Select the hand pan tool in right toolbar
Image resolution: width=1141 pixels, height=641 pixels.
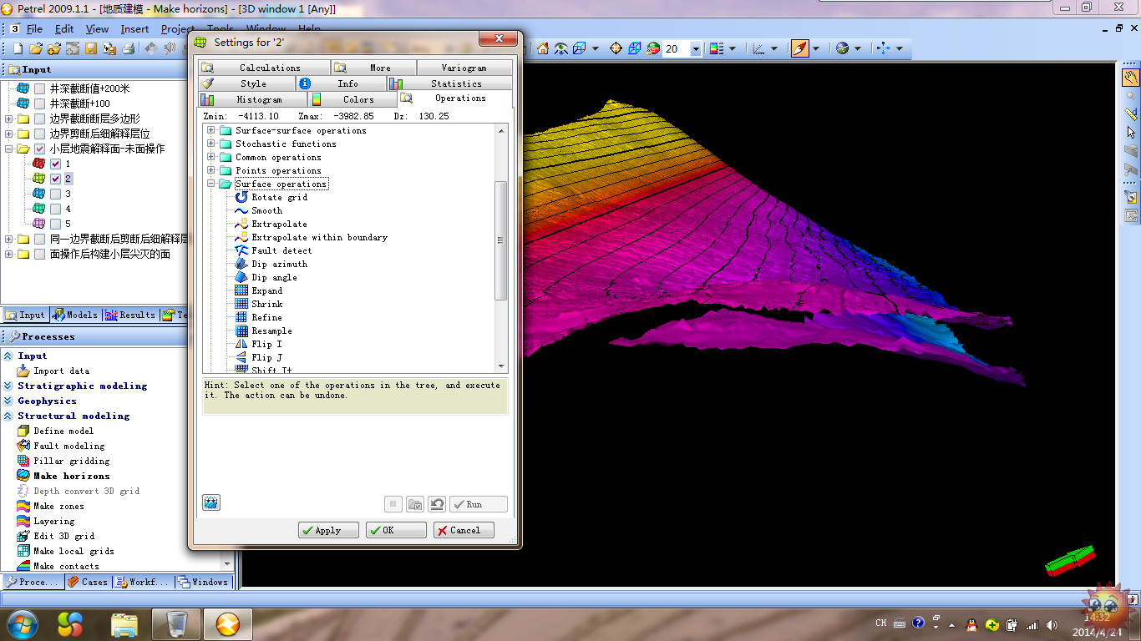pos(1131,78)
